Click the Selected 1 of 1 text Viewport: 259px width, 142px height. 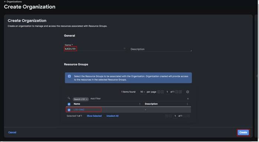tap(74, 116)
